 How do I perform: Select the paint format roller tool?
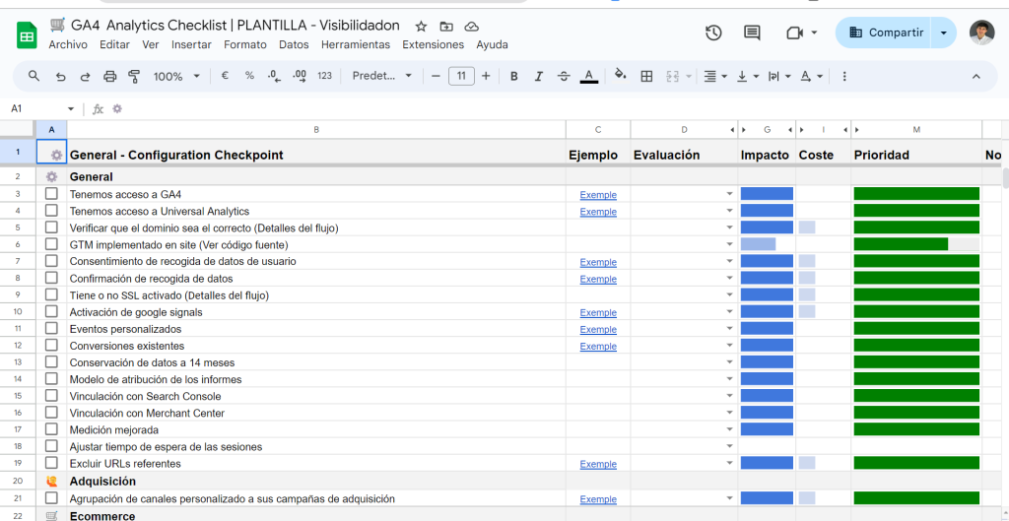tap(134, 76)
